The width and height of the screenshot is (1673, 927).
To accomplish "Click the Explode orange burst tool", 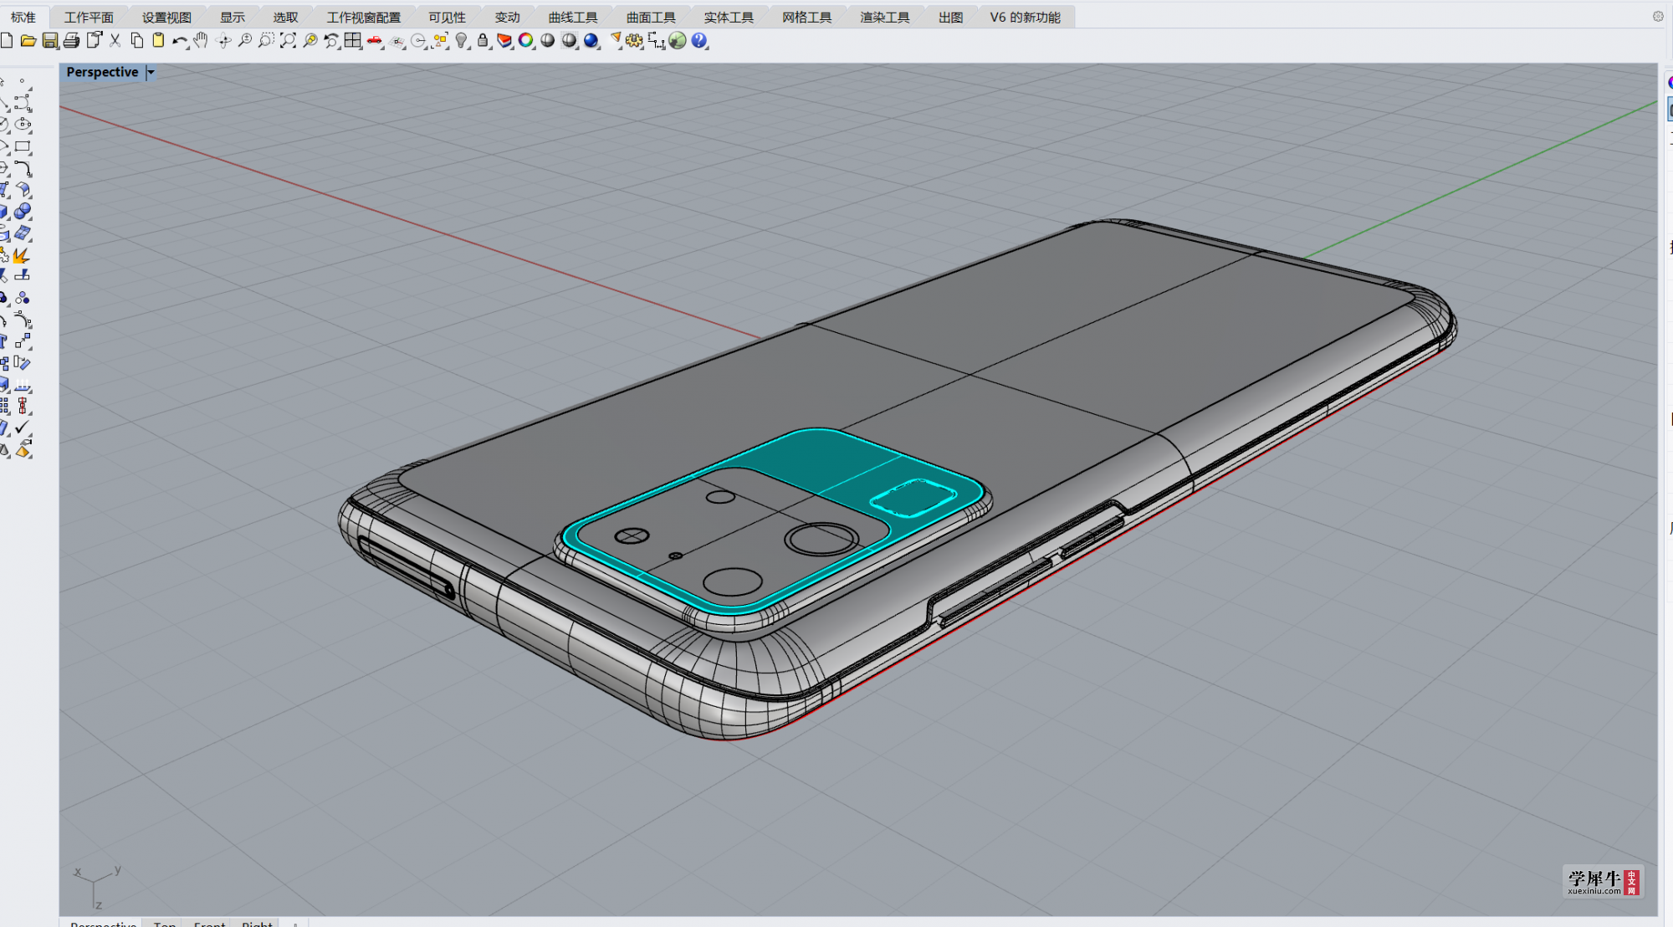I will (x=23, y=255).
